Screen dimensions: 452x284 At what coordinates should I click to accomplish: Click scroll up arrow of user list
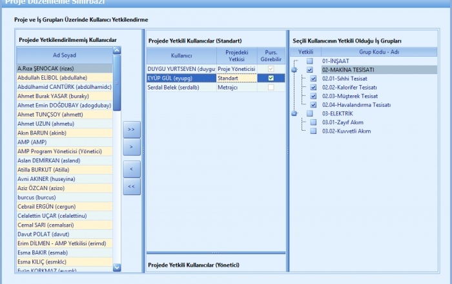tap(117, 50)
